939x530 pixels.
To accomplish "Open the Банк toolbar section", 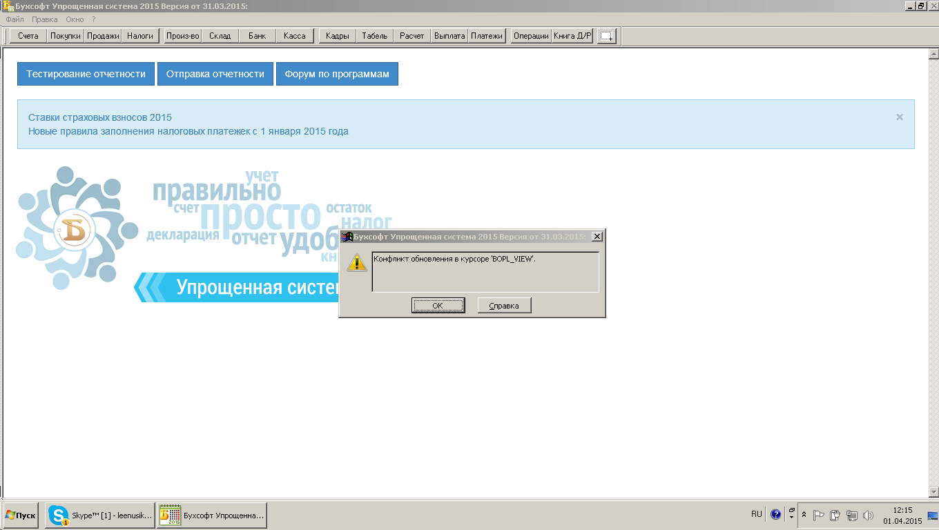I will click(257, 36).
